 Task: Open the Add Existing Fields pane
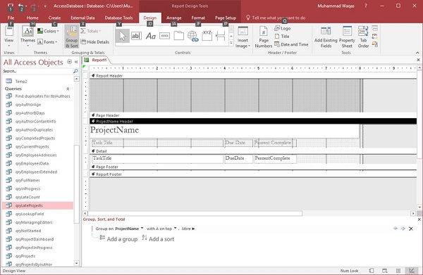[x=326, y=37]
